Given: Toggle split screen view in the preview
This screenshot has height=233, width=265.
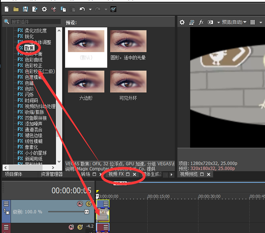Looking at the screenshot, I should (x=210, y=22).
